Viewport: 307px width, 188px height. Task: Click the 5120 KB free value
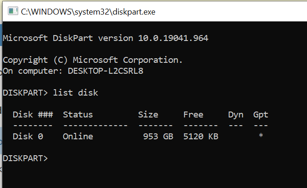[201, 137]
